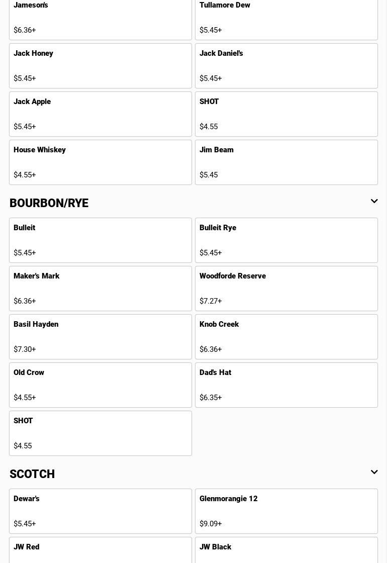
Task: Select the Dewar's scotch card
Action: 101,511
